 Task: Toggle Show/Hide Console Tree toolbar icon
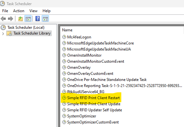pyautogui.click(x=28, y=19)
